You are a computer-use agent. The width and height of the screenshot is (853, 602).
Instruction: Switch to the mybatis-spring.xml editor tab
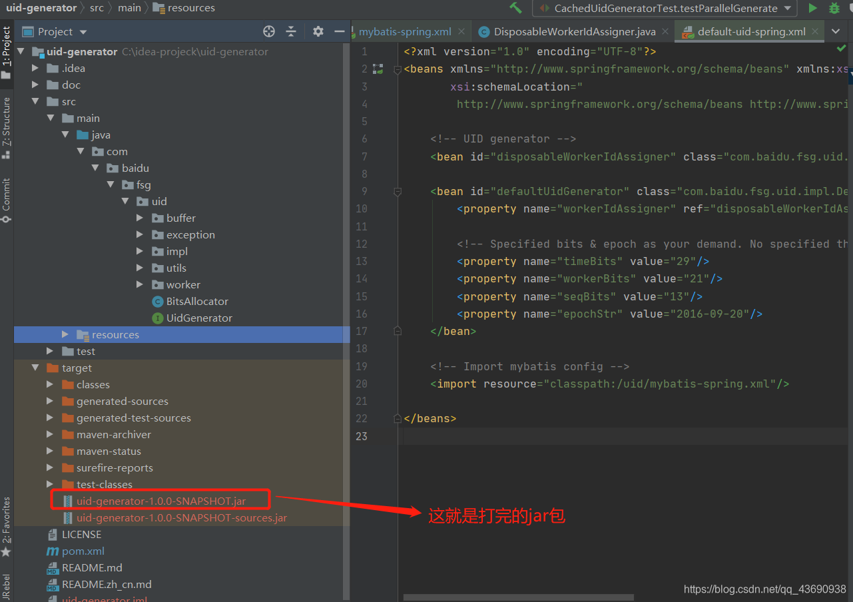click(x=405, y=31)
